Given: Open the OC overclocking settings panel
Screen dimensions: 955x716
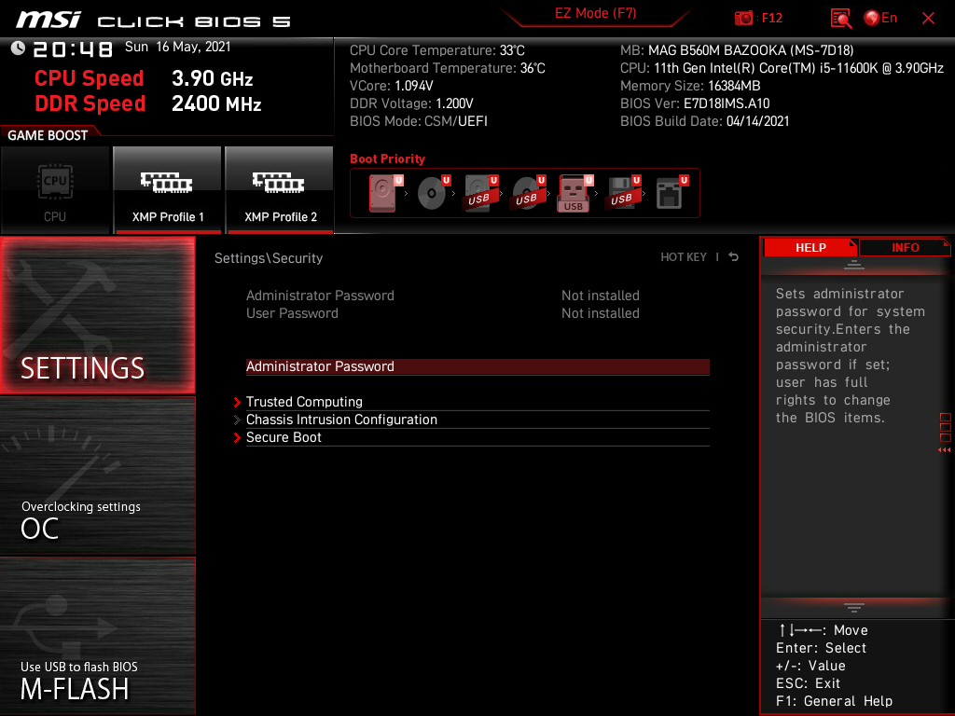Looking at the screenshot, I should point(97,476).
